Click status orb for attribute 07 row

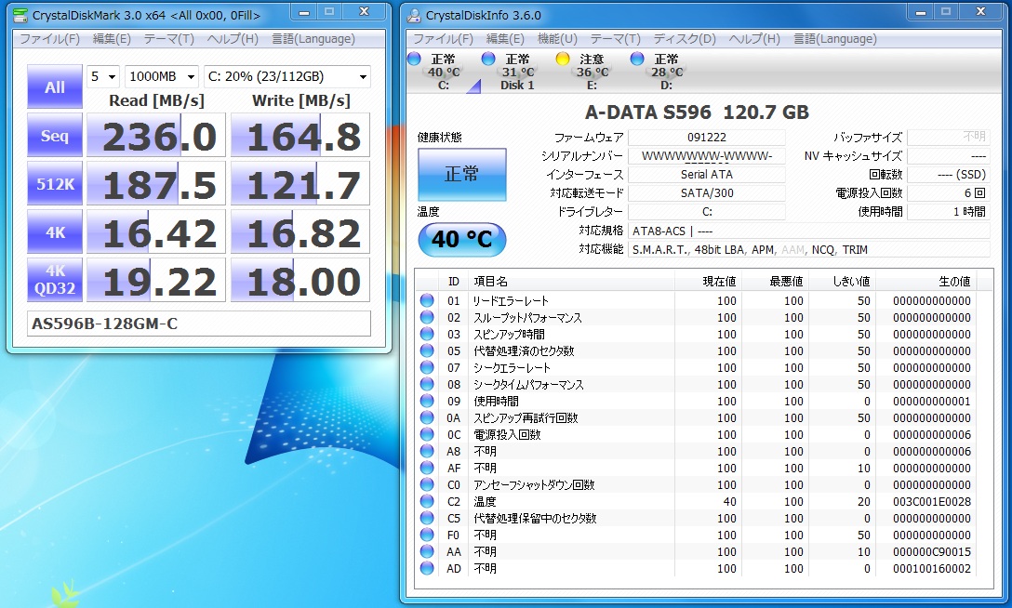coord(427,367)
